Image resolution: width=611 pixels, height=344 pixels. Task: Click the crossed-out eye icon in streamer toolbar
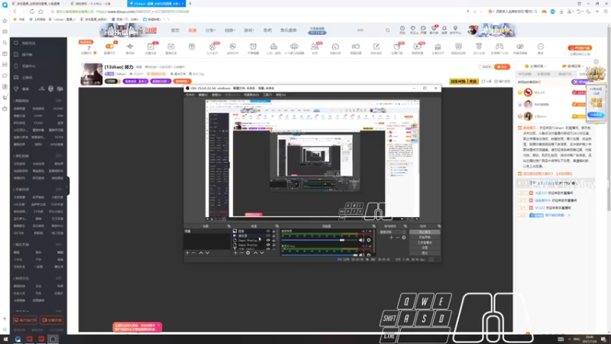pyautogui.click(x=520, y=47)
